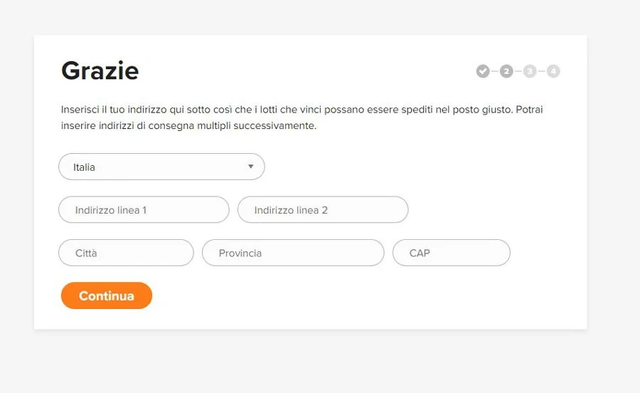Open the Italia country dropdown
Screen dimensions: 640x393
click(x=161, y=167)
